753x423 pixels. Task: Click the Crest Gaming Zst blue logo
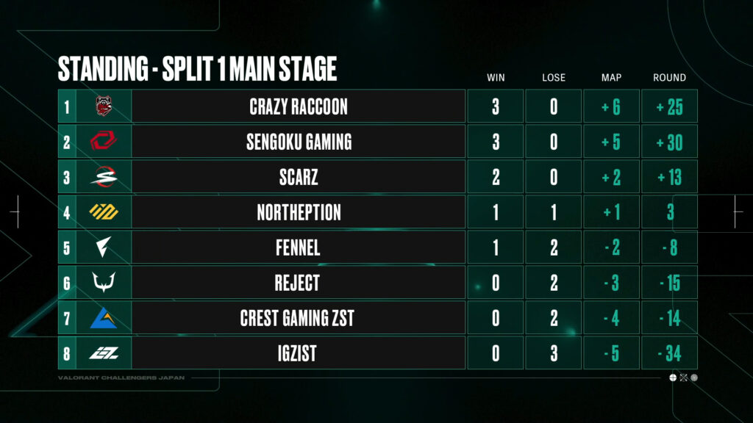point(103,317)
